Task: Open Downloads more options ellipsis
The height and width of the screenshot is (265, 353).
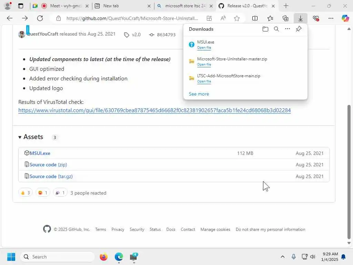Action: pyautogui.click(x=288, y=29)
